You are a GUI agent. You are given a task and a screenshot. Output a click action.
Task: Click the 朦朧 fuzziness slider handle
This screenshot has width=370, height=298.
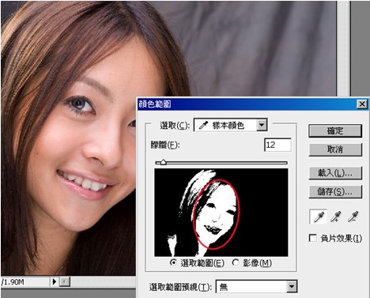pos(164,162)
